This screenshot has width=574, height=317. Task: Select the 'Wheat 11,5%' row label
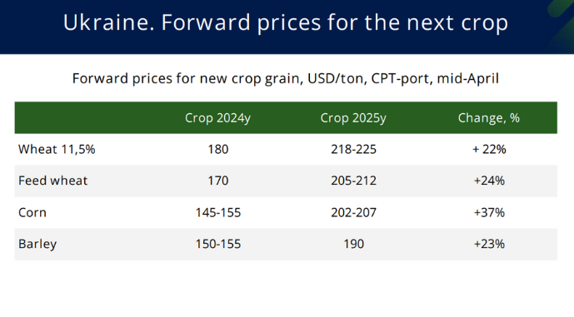click(x=57, y=149)
